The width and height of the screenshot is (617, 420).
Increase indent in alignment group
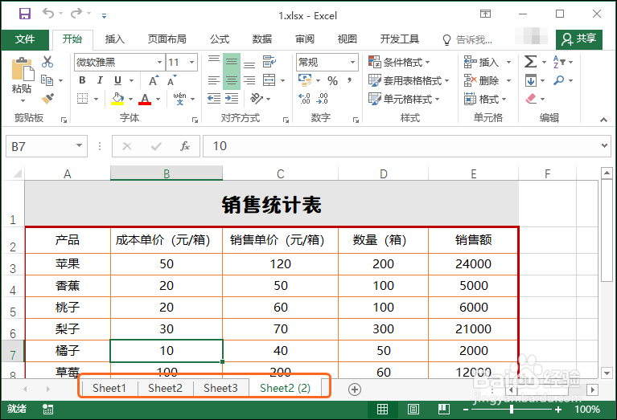tap(232, 98)
